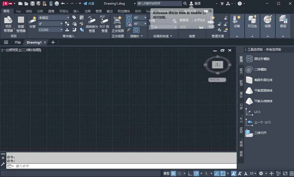This screenshot has width=294, height=177.
Task: Click the Plot printer icon
Action: (x=57, y=3)
